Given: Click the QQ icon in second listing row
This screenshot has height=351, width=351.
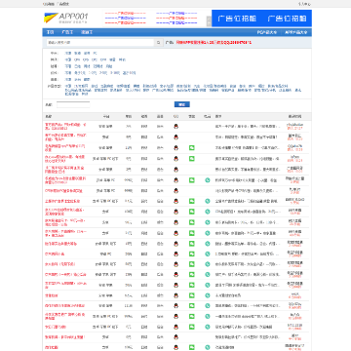Looking at the screenshot, I should 176,137.
